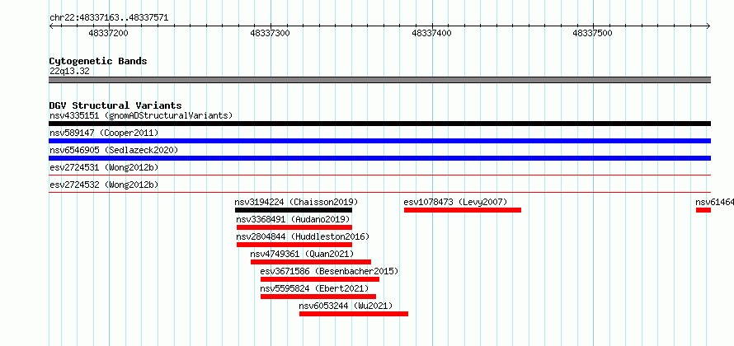Open nsv2804844 (Huddleston2016) label
Viewport: 734px width, 346px height.
[303, 236]
